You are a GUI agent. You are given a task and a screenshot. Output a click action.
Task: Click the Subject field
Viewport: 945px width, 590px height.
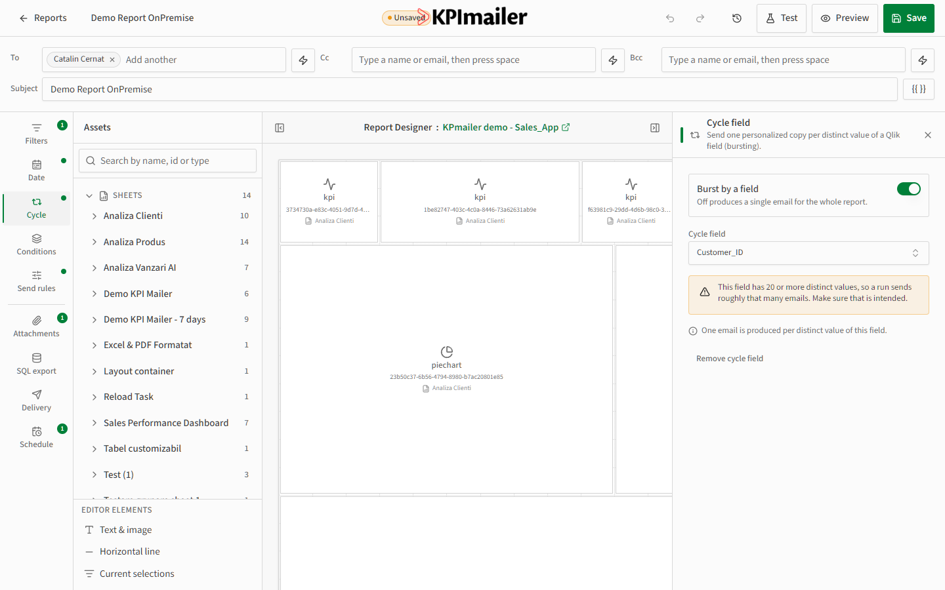pos(470,89)
